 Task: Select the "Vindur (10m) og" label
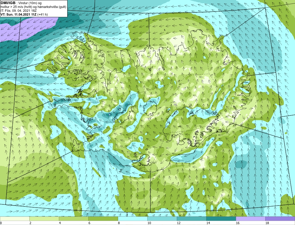tap(30, 3)
